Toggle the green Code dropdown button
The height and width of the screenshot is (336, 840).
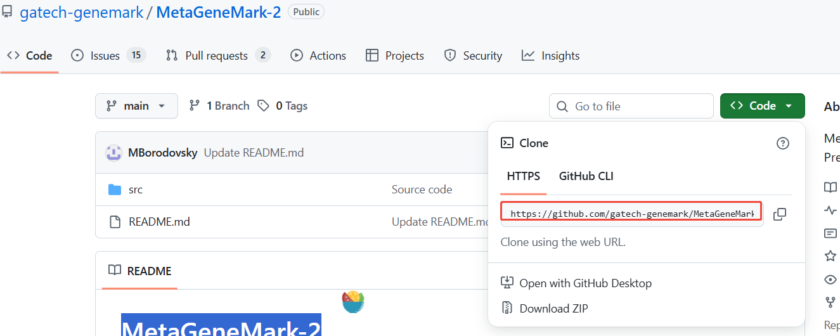(763, 106)
